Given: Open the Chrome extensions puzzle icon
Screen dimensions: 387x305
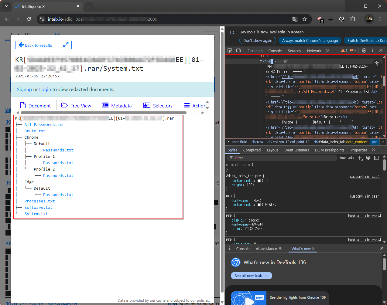Looking at the screenshot, I should tap(353, 19).
